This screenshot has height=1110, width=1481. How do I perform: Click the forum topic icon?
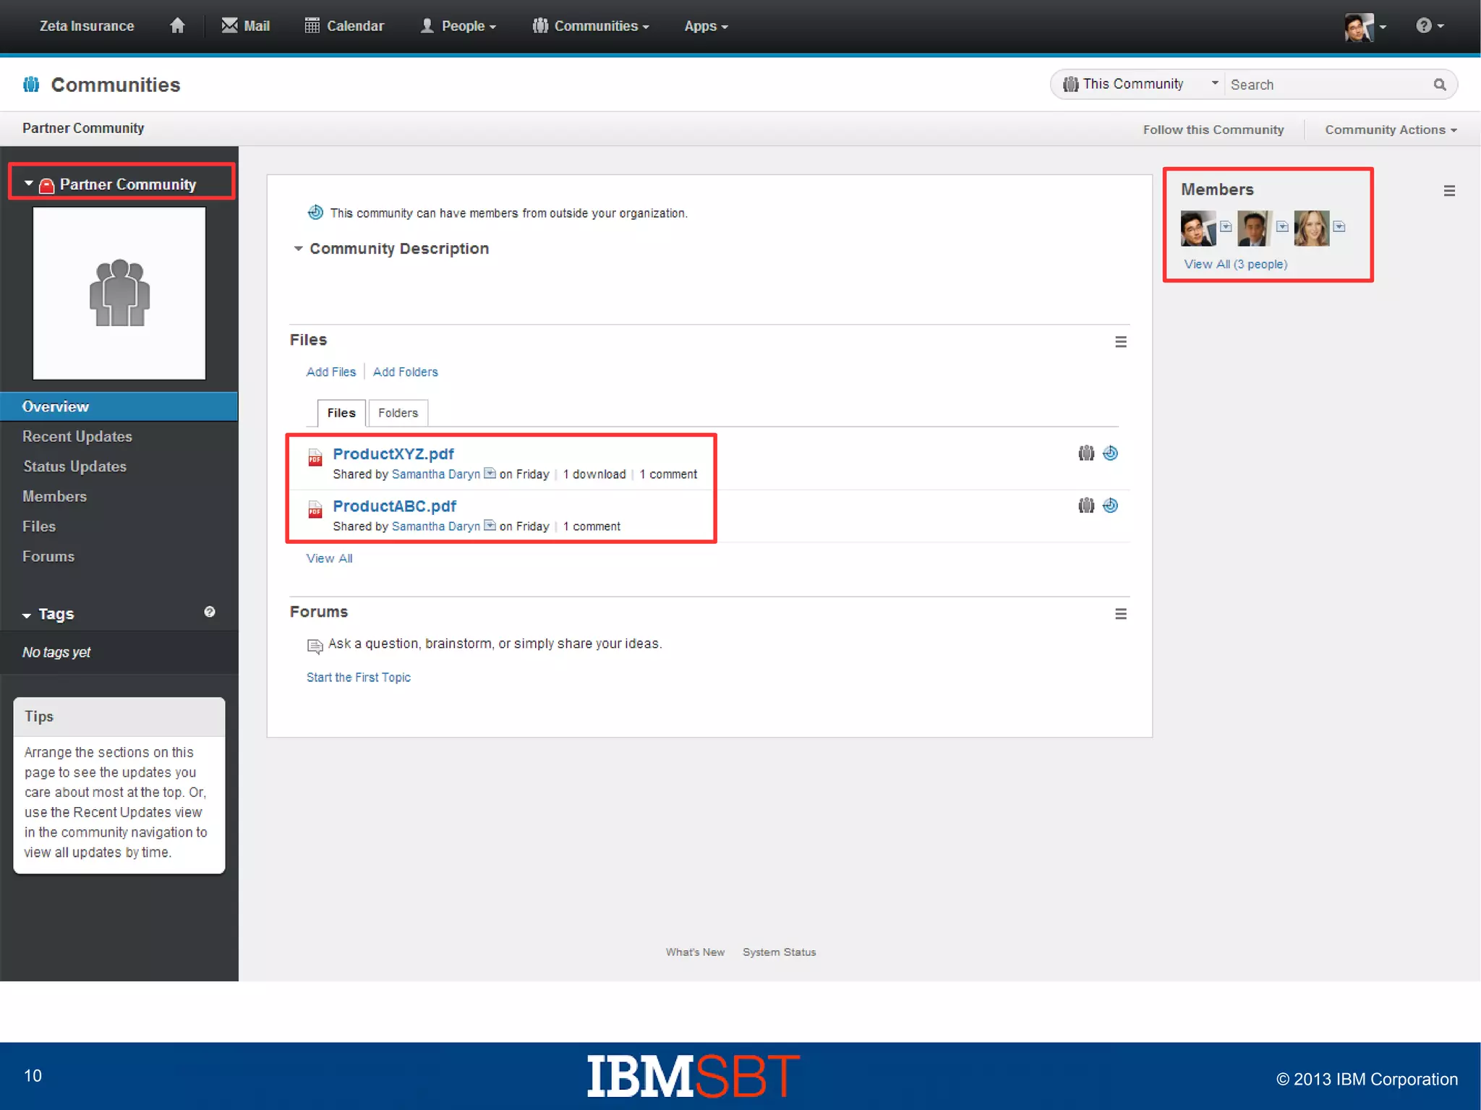click(315, 646)
